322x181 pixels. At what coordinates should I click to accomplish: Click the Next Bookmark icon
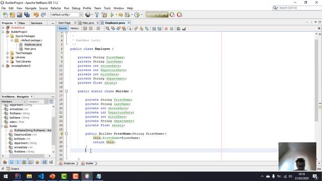(x=141, y=29)
